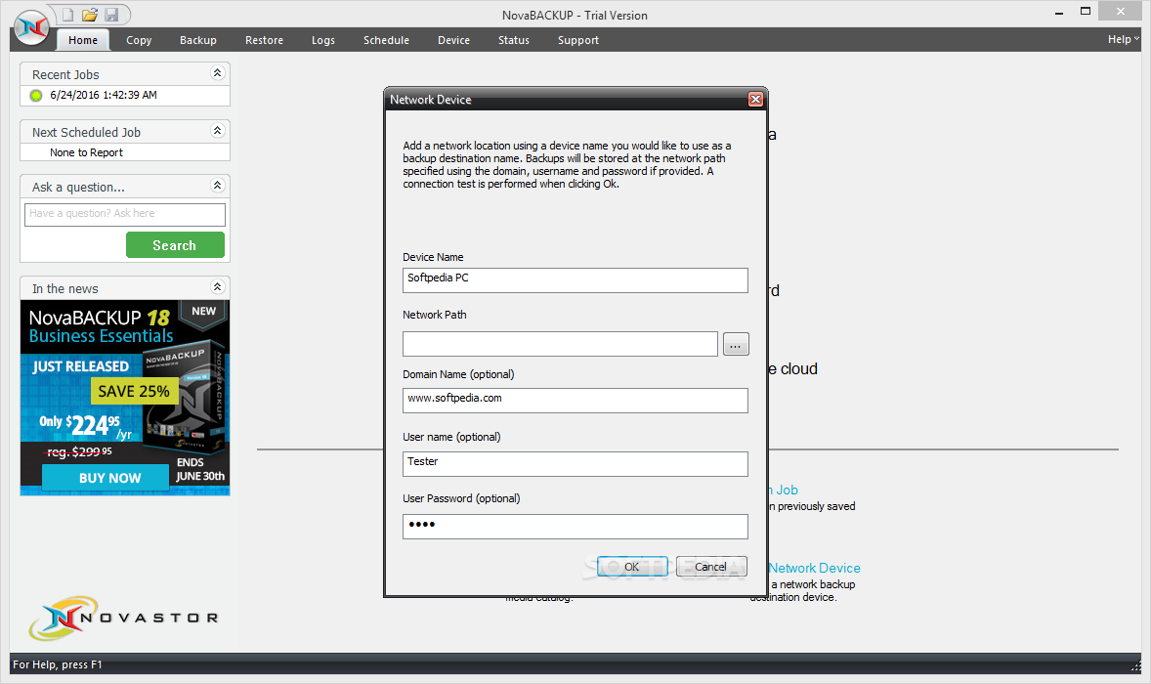The height and width of the screenshot is (684, 1151).
Task: Collapse the Ask a question panel
Action: pyautogui.click(x=217, y=186)
